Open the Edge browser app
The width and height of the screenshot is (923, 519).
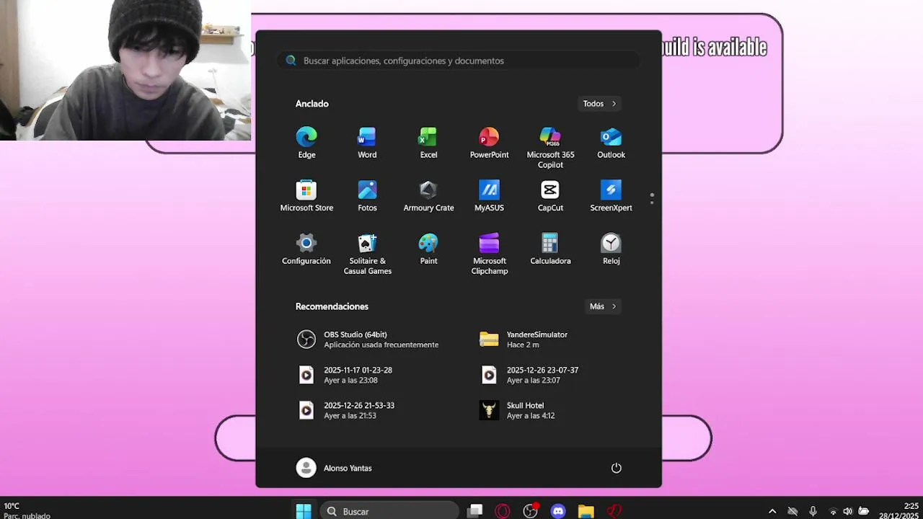pyautogui.click(x=306, y=143)
